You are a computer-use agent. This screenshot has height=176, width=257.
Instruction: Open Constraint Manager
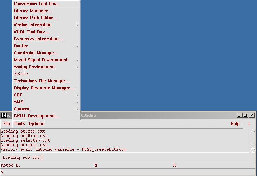[36, 53]
